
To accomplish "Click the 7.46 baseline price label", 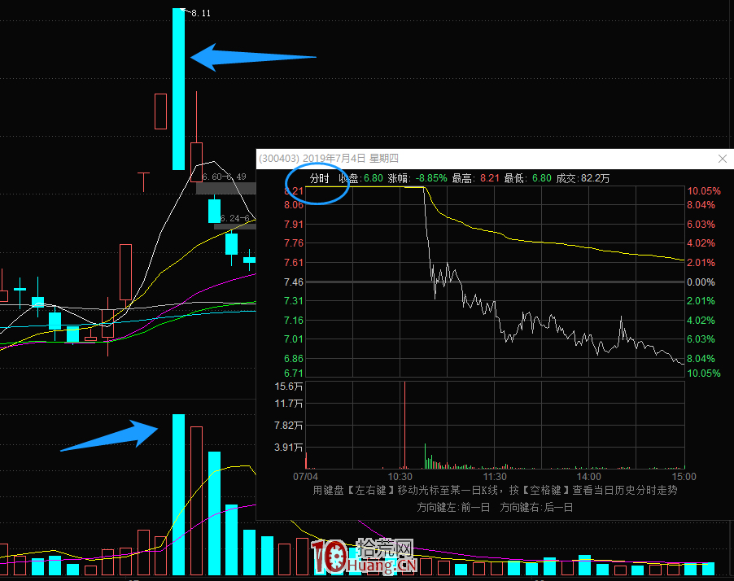I will (294, 282).
